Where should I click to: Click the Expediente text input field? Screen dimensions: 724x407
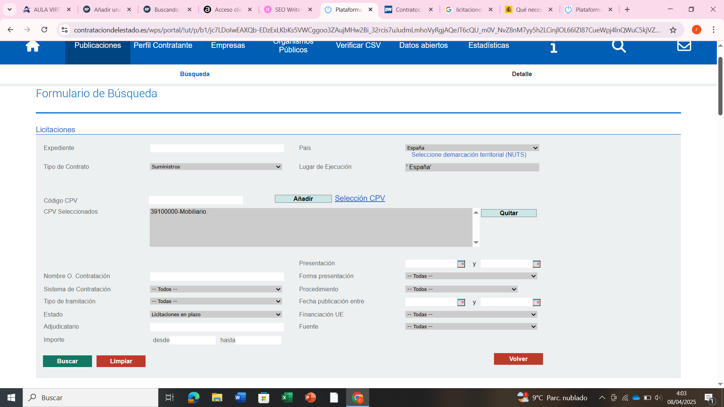click(x=216, y=148)
